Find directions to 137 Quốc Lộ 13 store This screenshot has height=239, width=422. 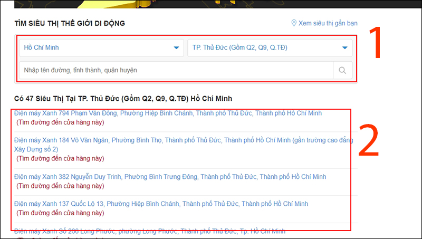pos(60,213)
